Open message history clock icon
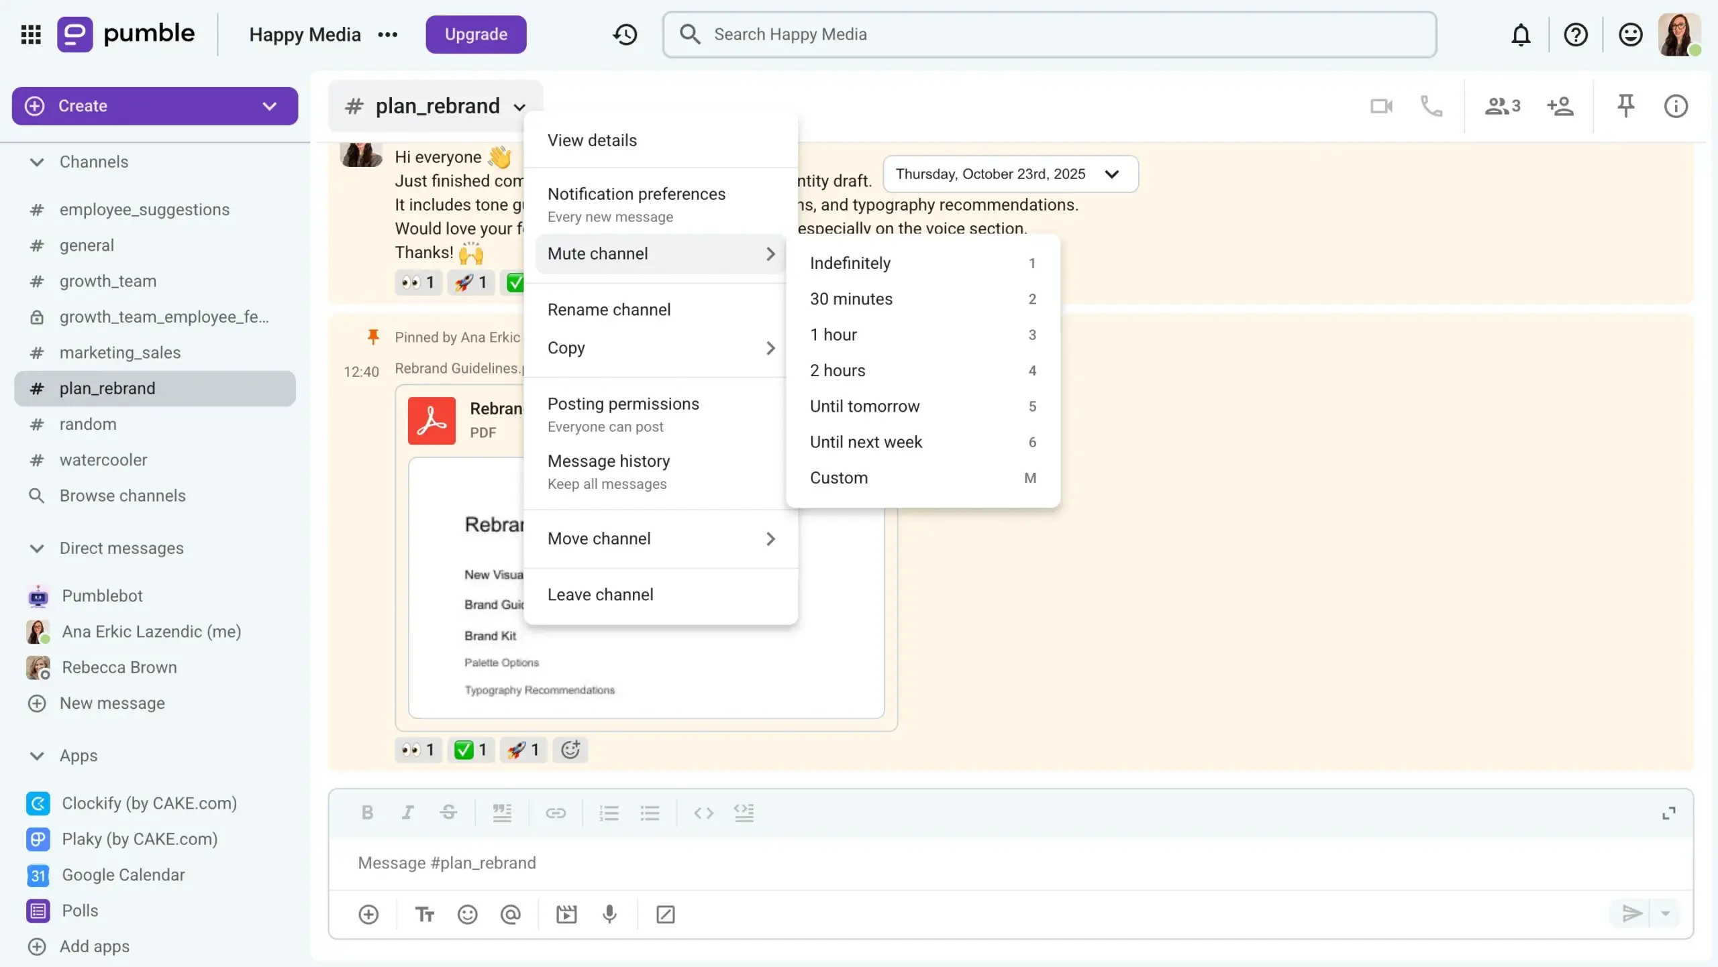The width and height of the screenshot is (1718, 967). point(625,34)
